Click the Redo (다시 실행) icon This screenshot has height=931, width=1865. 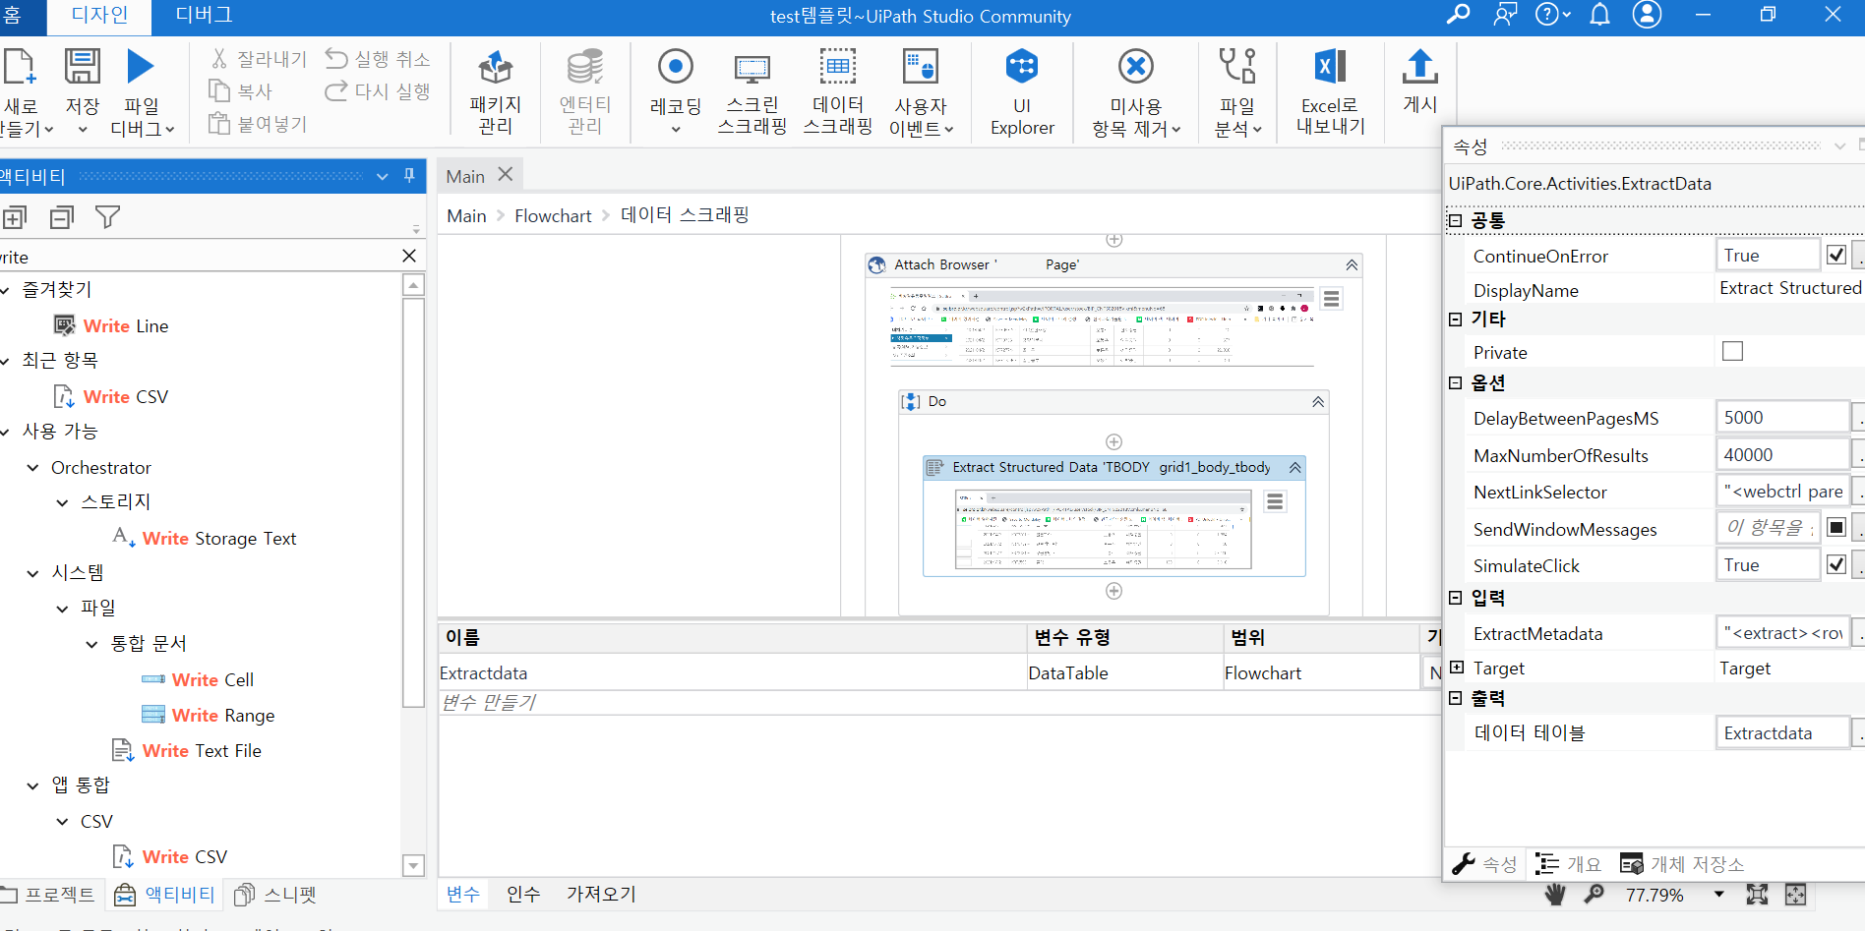point(336,91)
